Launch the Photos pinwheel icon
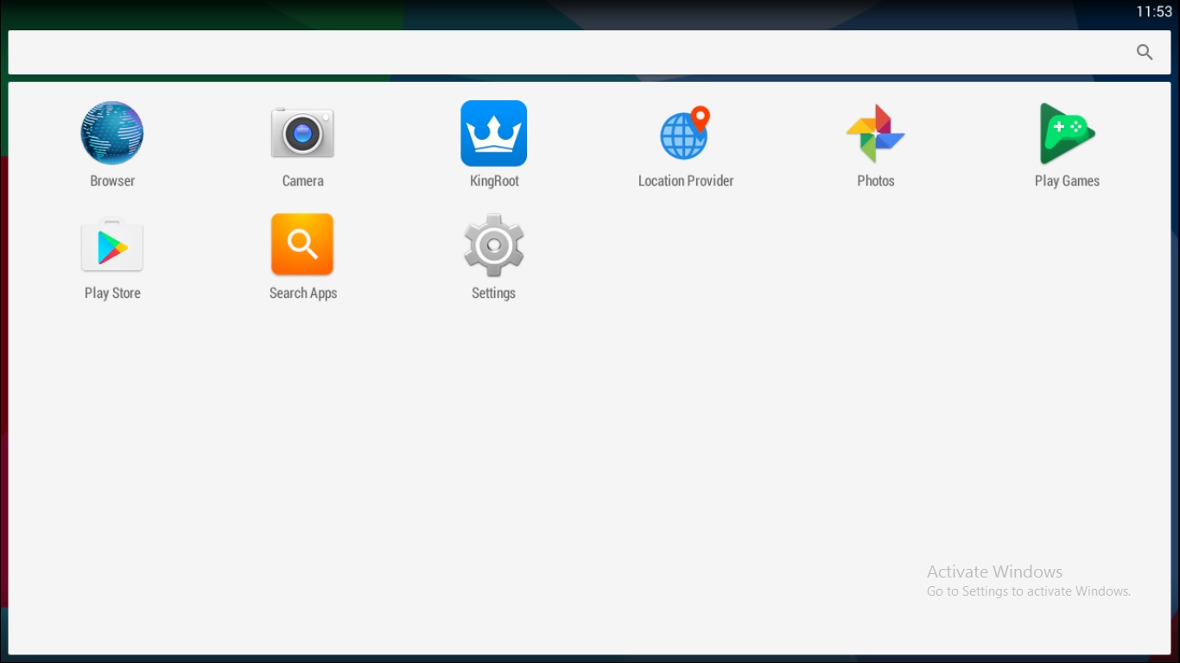 click(x=875, y=134)
